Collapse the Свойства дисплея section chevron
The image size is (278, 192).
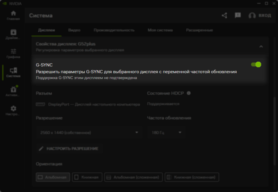[261, 46]
